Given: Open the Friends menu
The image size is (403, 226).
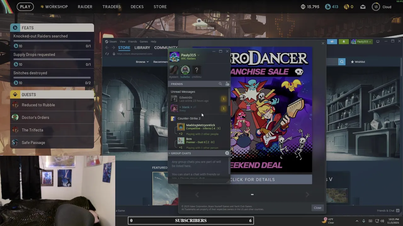Looking at the screenshot, I should 133,41.
